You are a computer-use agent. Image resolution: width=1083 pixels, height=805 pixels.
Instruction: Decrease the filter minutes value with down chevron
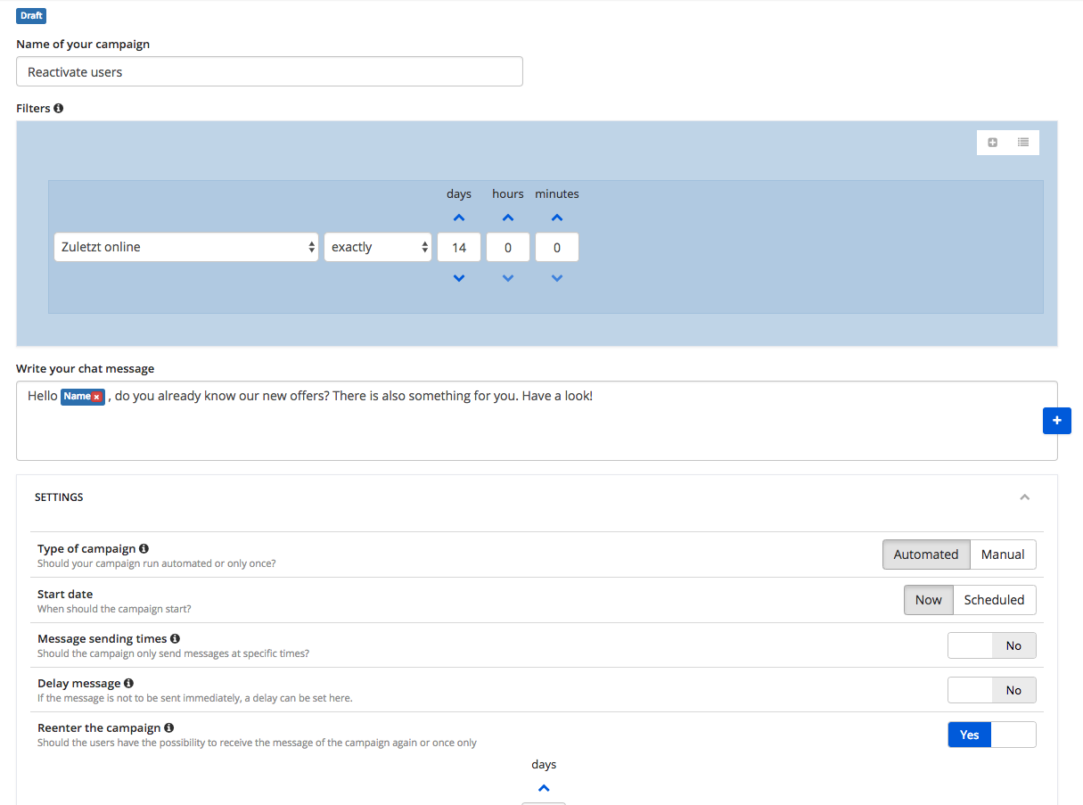click(557, 278)
